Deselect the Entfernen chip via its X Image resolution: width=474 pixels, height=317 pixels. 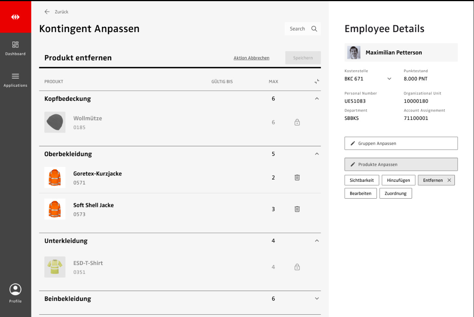449,180
